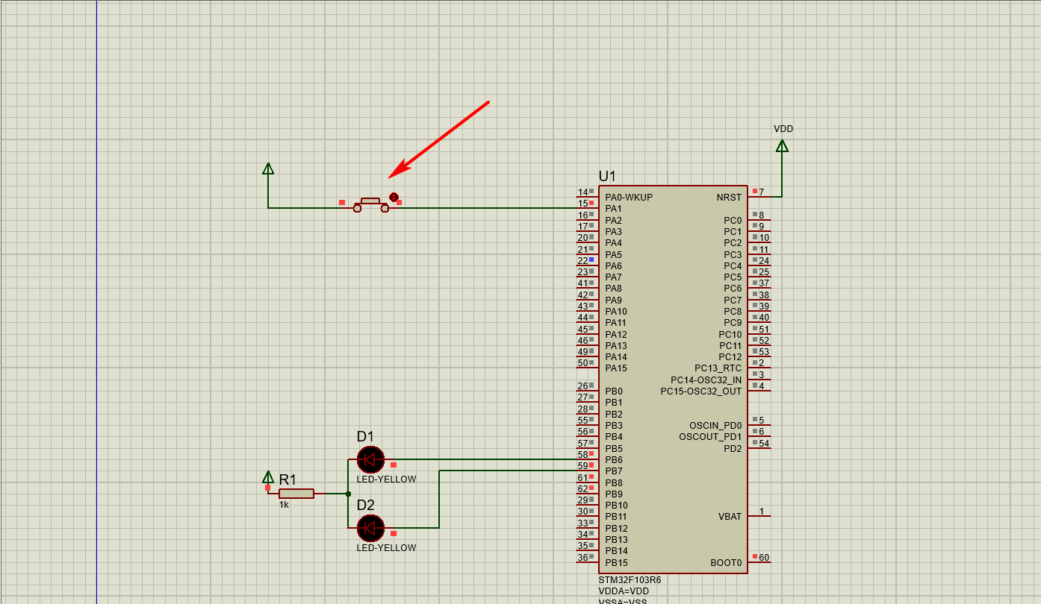Click the D2 reference label
The width and height of the screenshot is (1041, 604).
coord(365,506)
